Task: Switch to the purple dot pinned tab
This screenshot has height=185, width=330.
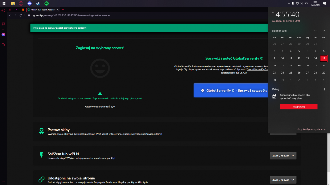Action: click(x=16, y=10)
